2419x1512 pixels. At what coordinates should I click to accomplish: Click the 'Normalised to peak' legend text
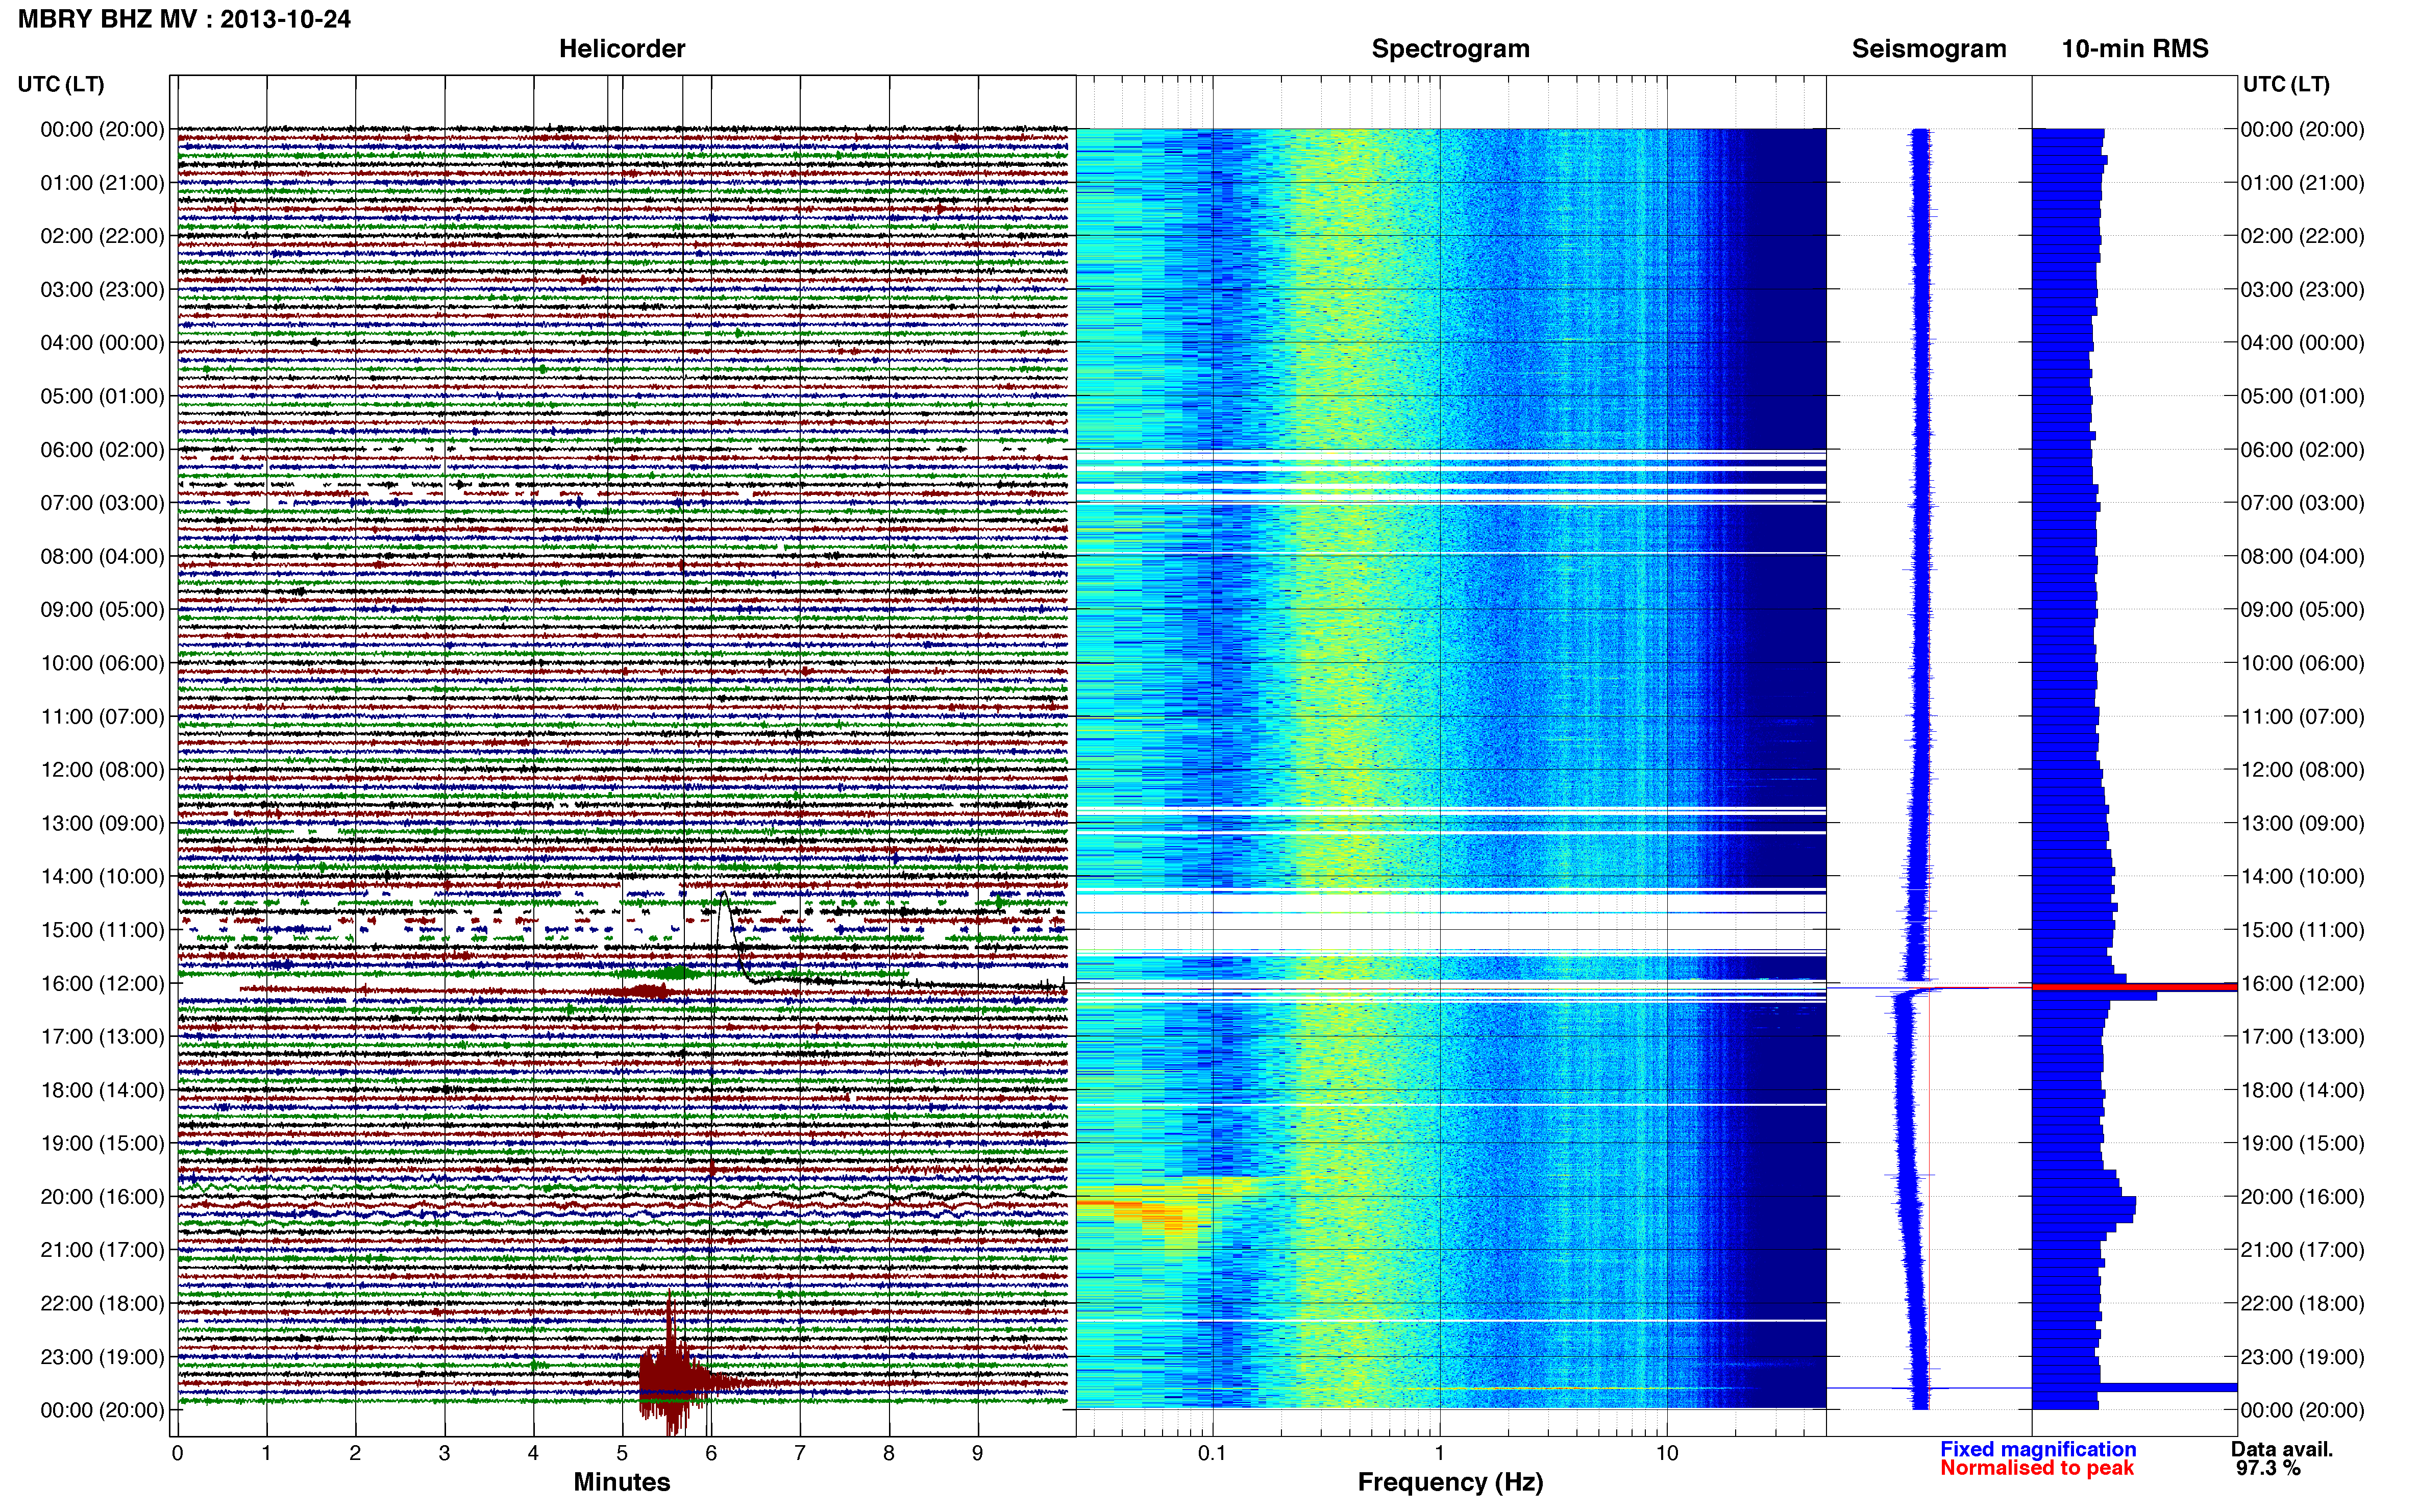(x=2037, y=1468)
